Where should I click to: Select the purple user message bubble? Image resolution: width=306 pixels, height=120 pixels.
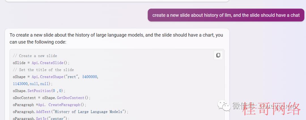(226, 15)
